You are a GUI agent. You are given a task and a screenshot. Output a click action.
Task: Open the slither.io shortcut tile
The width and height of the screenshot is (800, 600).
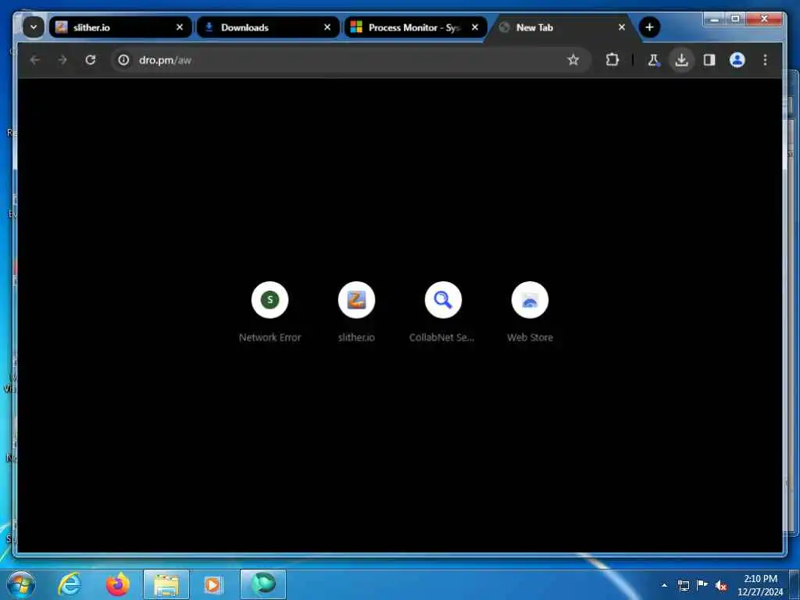pos(356,312)
